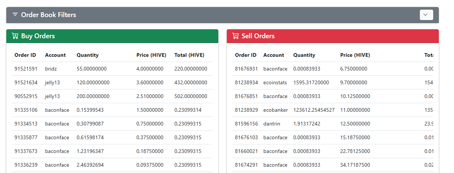Image resolution: width=454 pixels, height=173 pixels.
Task: Click price 2.51000000
Action: click(x=150, y=96)
